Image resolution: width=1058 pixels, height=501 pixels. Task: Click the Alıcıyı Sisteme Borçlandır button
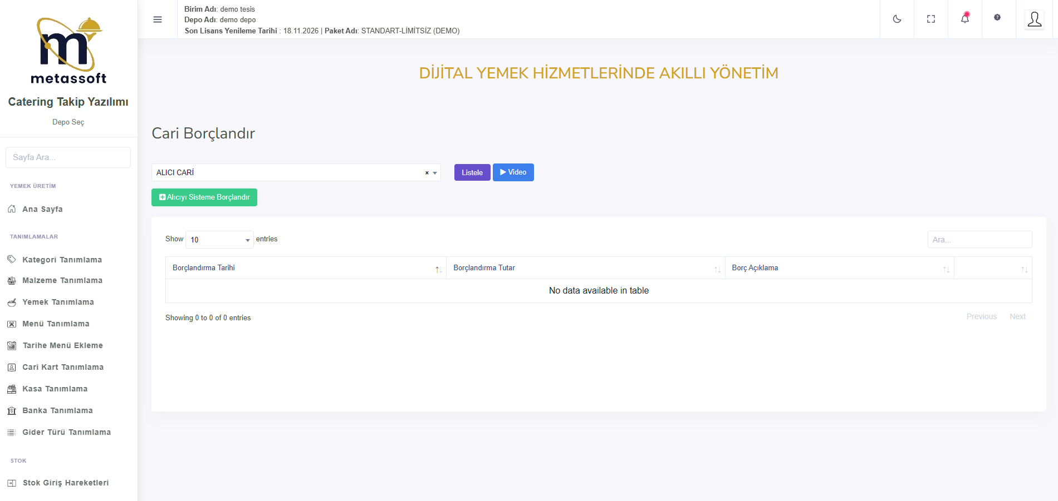204,197
